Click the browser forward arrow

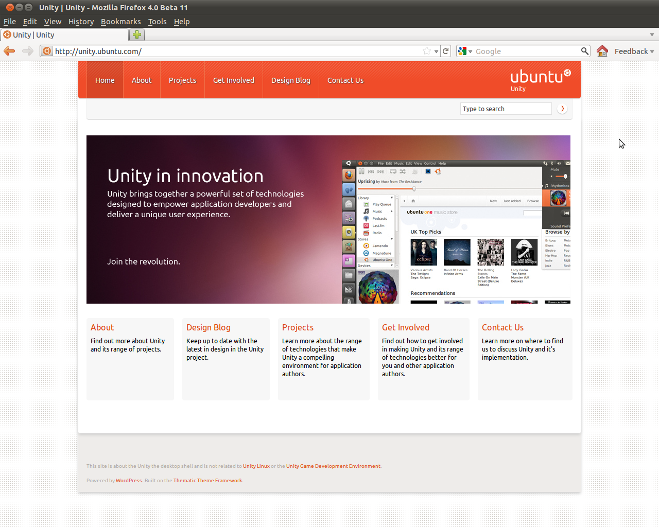(28, 51)
